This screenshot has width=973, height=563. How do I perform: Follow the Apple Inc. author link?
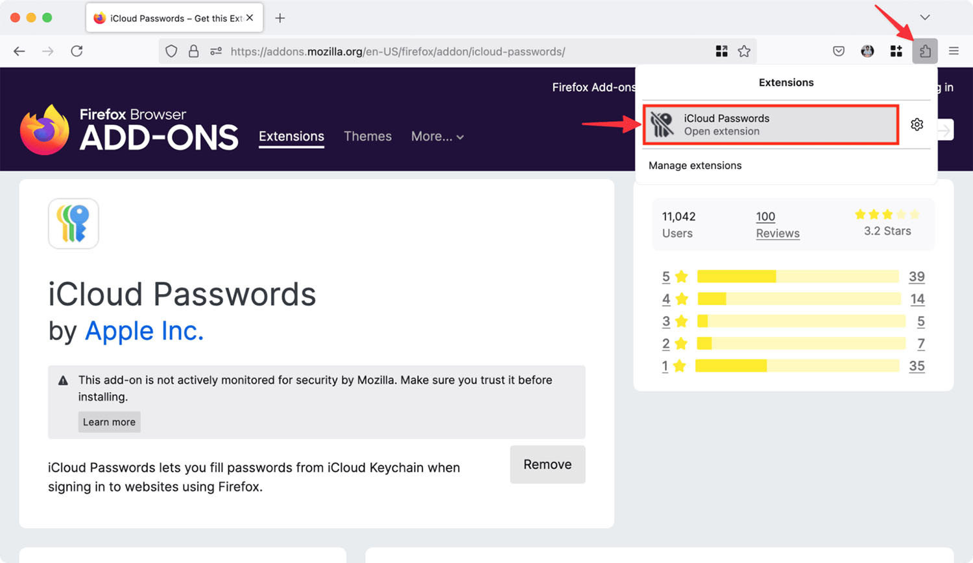(x=144, y=331)
